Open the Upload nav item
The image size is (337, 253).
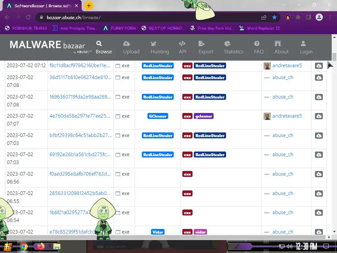pos(131,47)
